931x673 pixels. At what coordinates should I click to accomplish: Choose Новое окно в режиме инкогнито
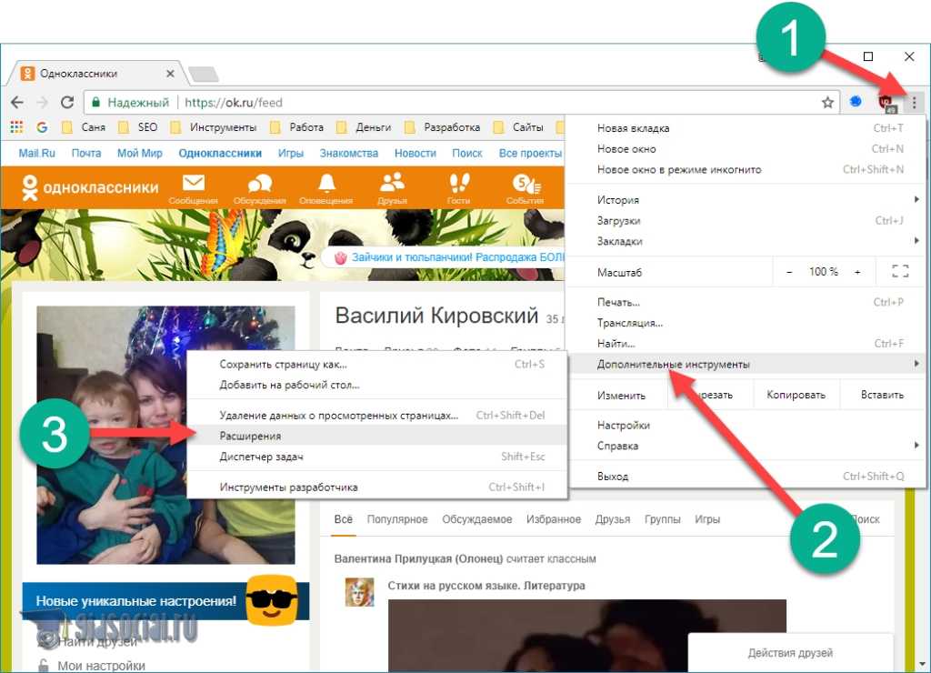tap(746, 169)
